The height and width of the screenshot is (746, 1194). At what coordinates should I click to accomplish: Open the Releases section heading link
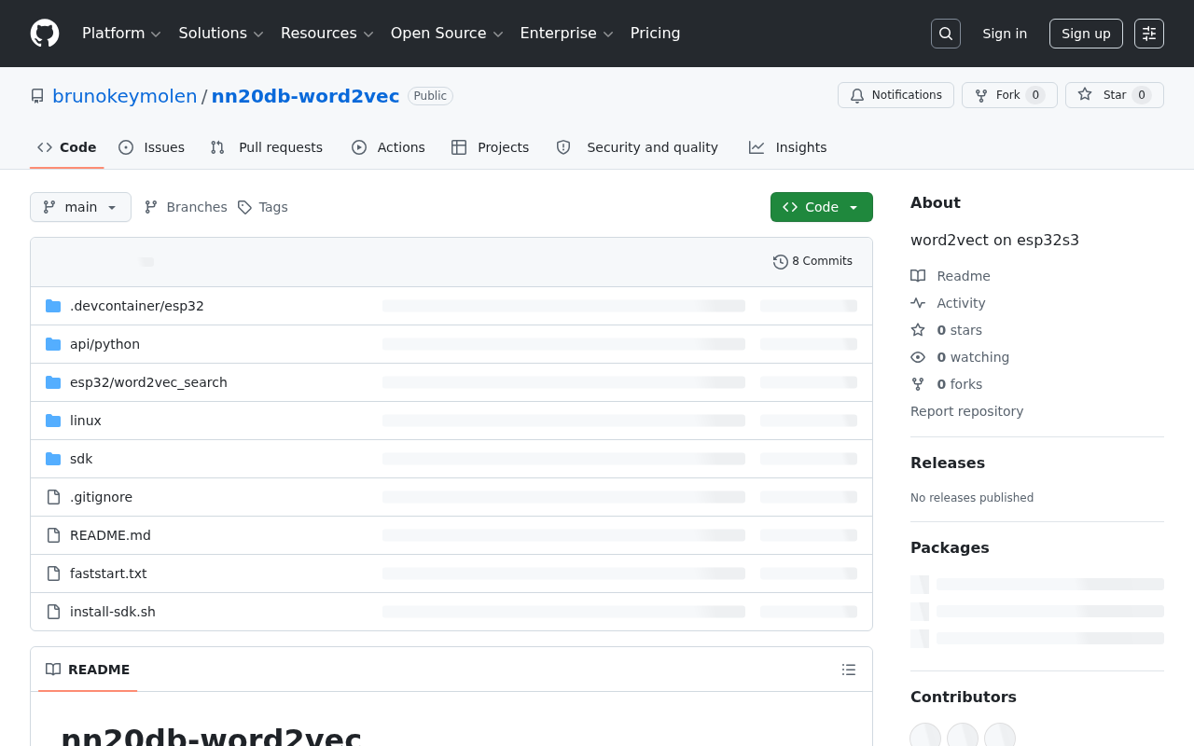click(x=948, y=463)
